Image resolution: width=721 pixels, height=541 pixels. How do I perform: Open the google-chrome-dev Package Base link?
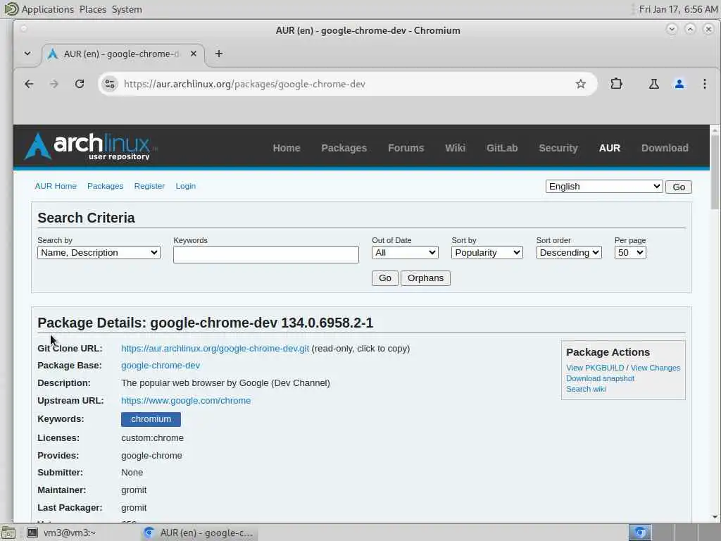[x=161, y=366]
